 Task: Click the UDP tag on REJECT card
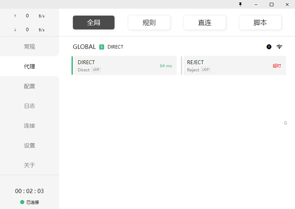click(x=205, y=70)
